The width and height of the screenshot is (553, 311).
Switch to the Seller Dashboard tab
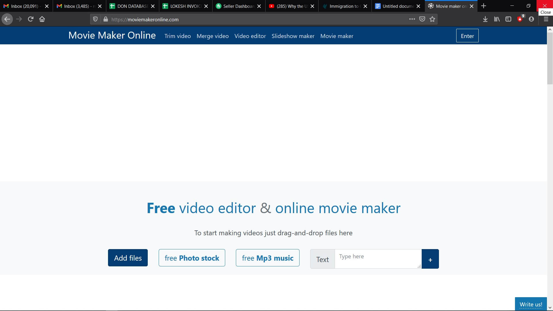pos(236,6)
